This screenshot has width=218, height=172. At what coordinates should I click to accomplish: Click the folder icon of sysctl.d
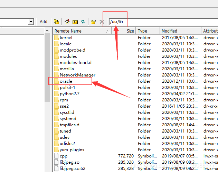pos(56,112)
